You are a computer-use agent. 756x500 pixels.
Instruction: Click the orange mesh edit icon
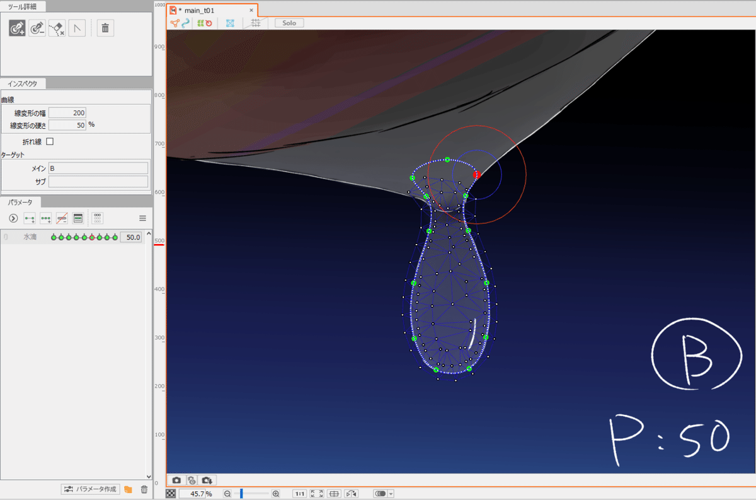(x=175, y=23)
